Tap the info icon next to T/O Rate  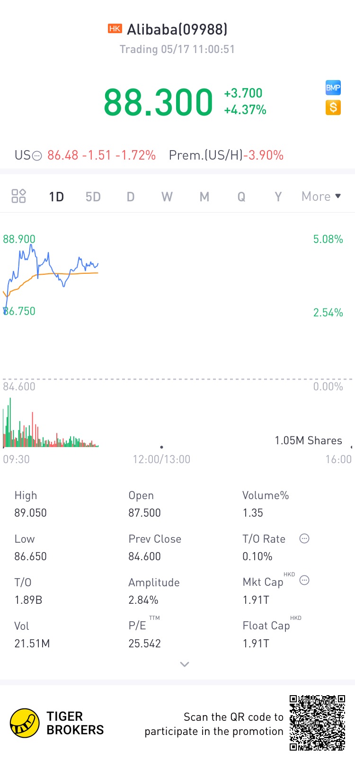(304, 538)
